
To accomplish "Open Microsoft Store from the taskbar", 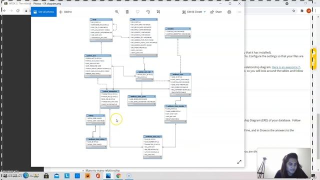I will point(46,175).
